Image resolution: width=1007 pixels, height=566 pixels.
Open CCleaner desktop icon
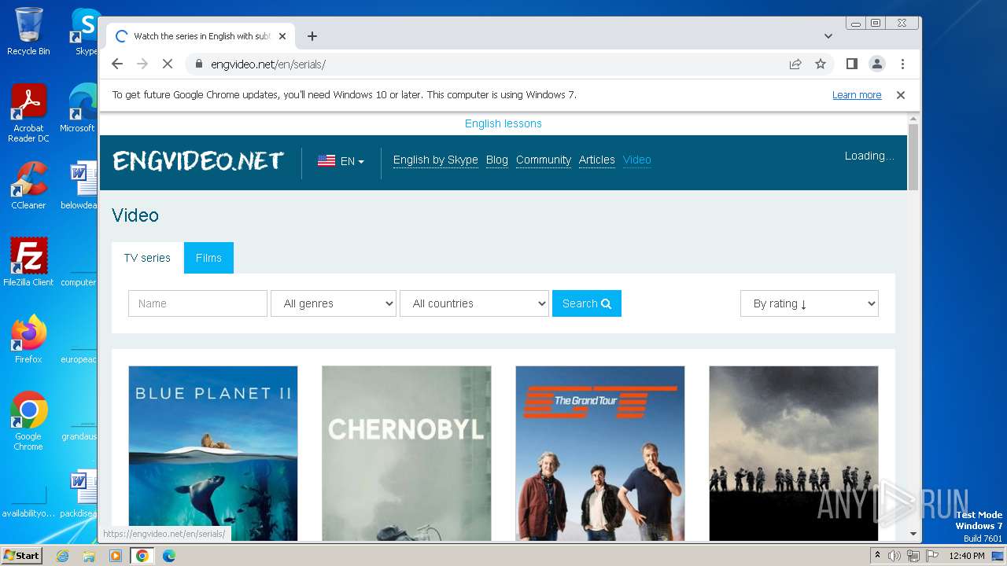coord(28,185)
